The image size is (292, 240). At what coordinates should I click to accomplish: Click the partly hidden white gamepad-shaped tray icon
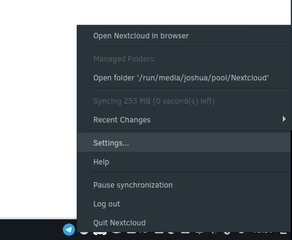click(x=100, y=233)
